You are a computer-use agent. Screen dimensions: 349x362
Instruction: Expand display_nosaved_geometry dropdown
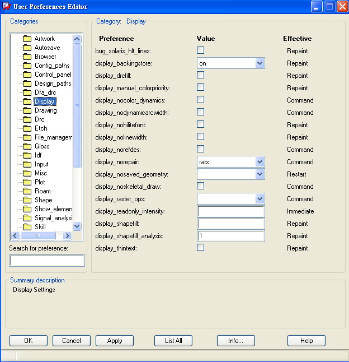(231, 174)
